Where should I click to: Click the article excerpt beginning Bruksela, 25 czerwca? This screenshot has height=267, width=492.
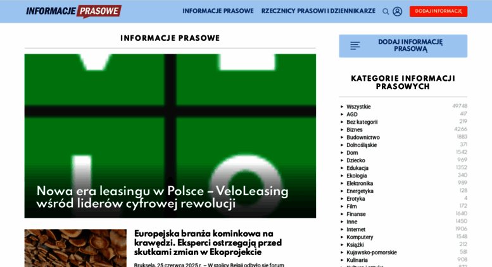209,265
